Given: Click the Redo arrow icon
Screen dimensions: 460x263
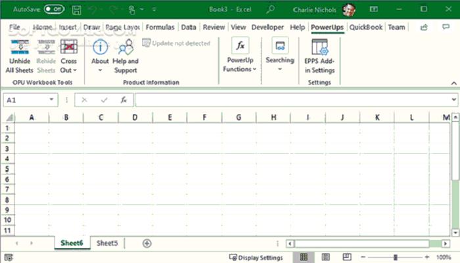Looking at the screenshot, I should point(113,10).
